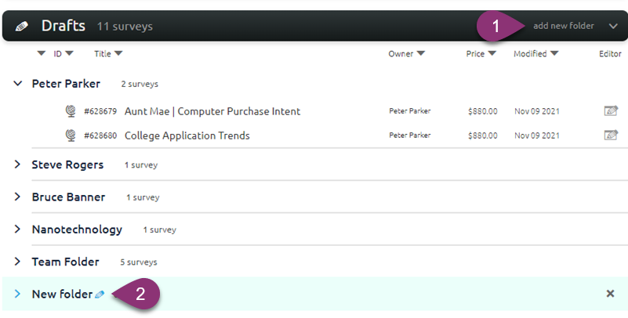Expand the Bruce Banner folder

[x=17, y=197]
